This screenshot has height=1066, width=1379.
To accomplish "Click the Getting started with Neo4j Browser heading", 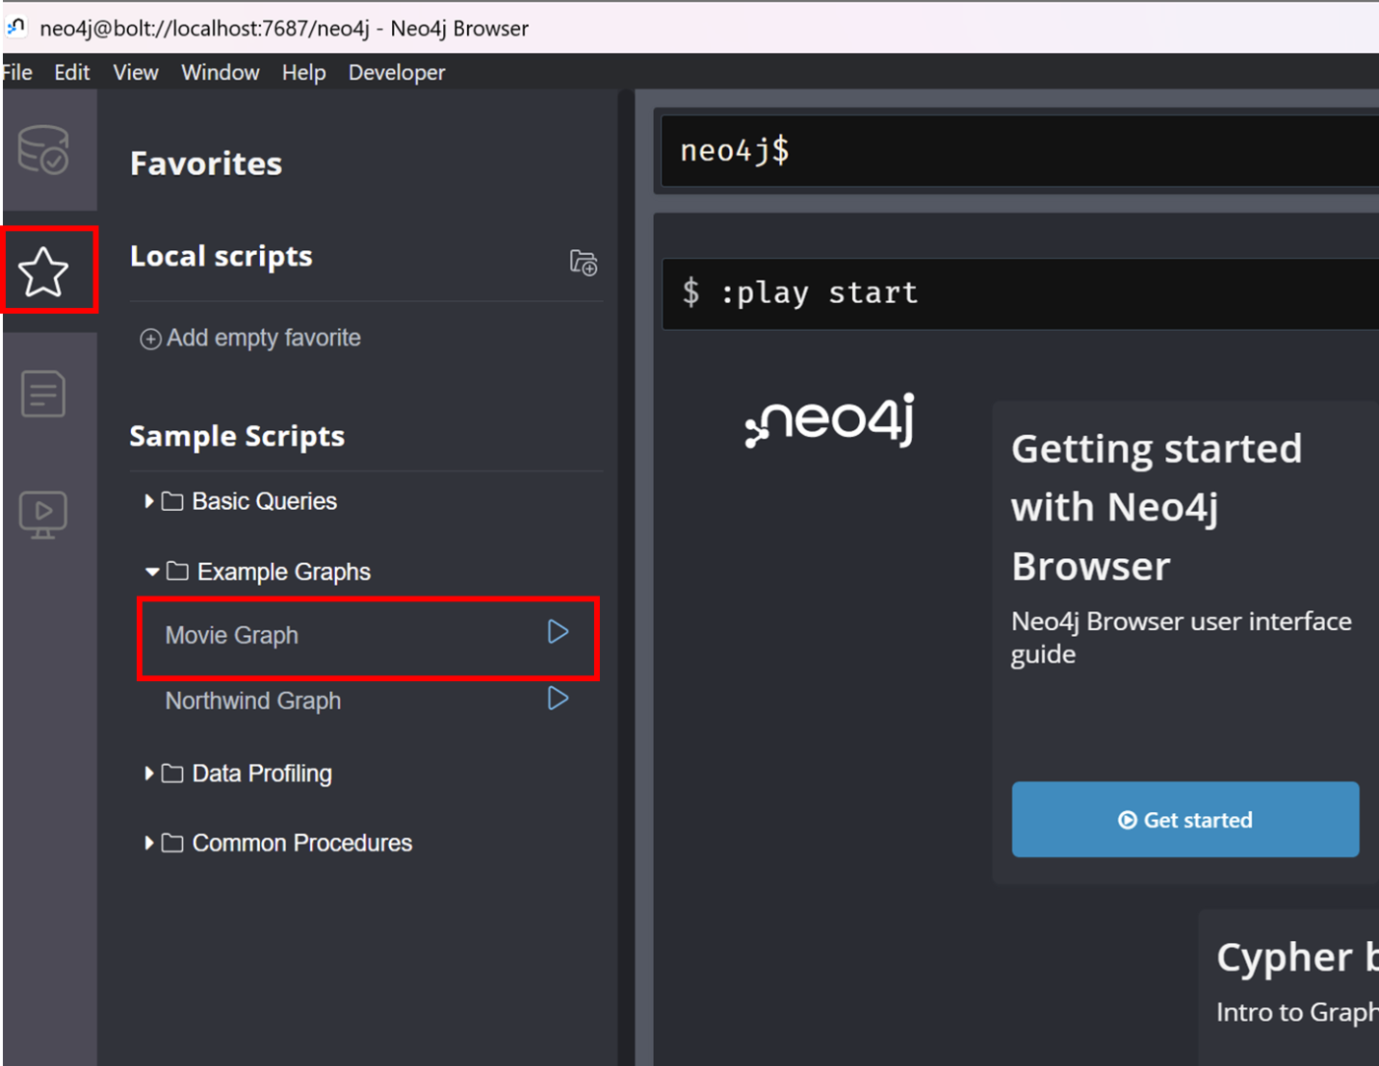I will [x=1157, y=508].
